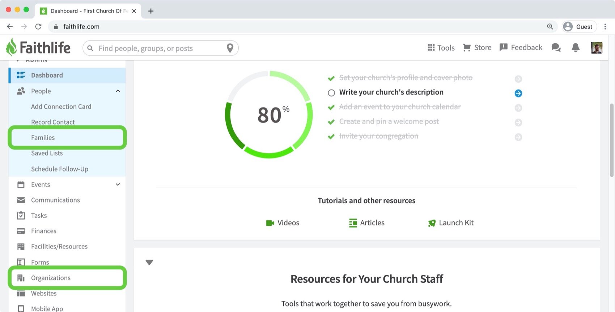Click arrow beside profile and cover photo step

(518, 79)
